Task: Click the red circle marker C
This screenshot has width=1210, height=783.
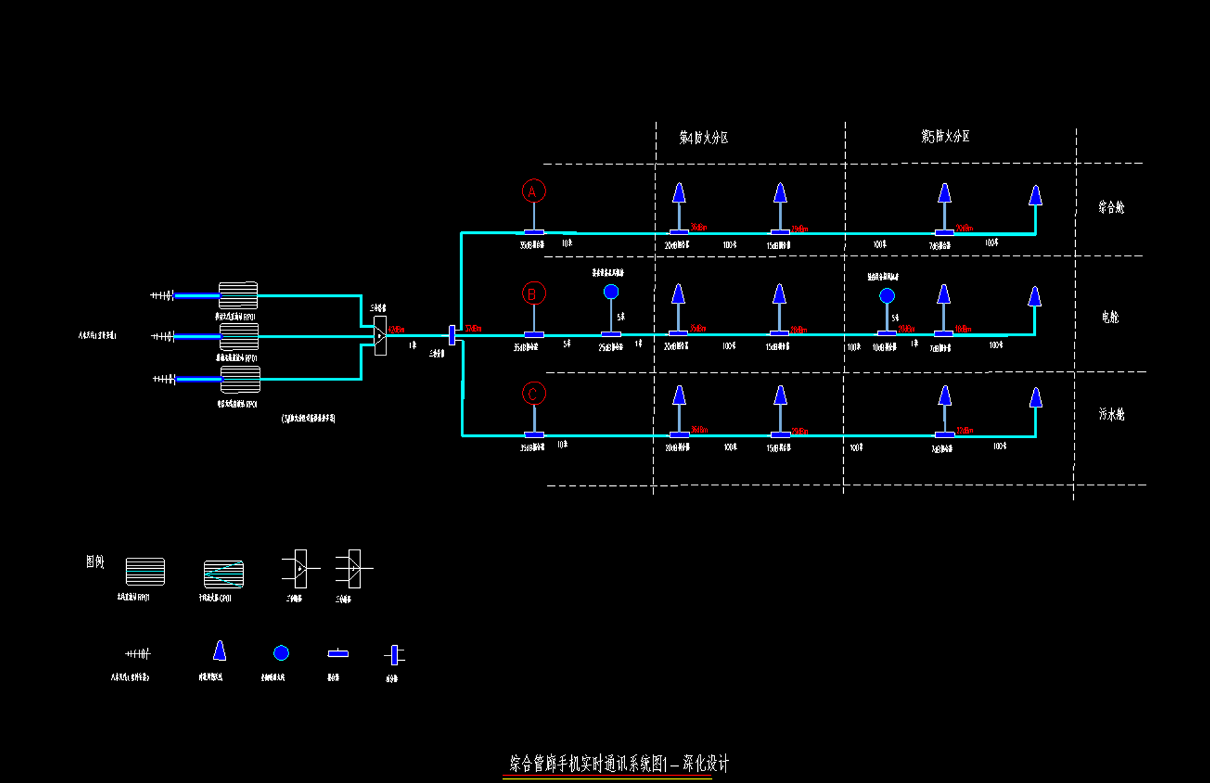Action: 533,394
